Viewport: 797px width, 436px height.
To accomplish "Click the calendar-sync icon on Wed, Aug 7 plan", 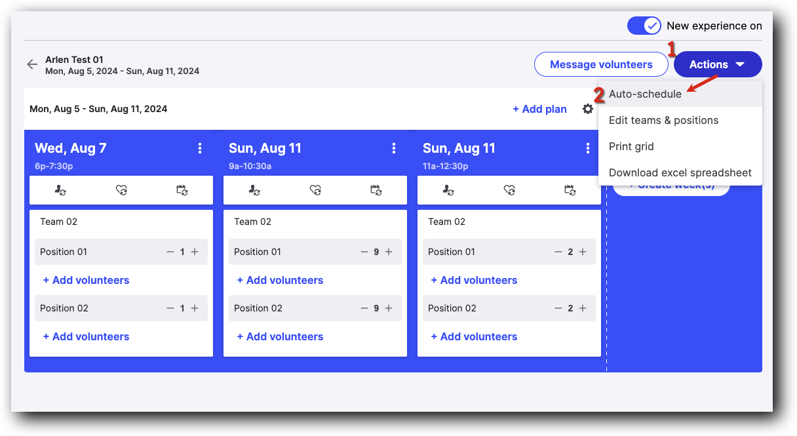I will 182,190.
